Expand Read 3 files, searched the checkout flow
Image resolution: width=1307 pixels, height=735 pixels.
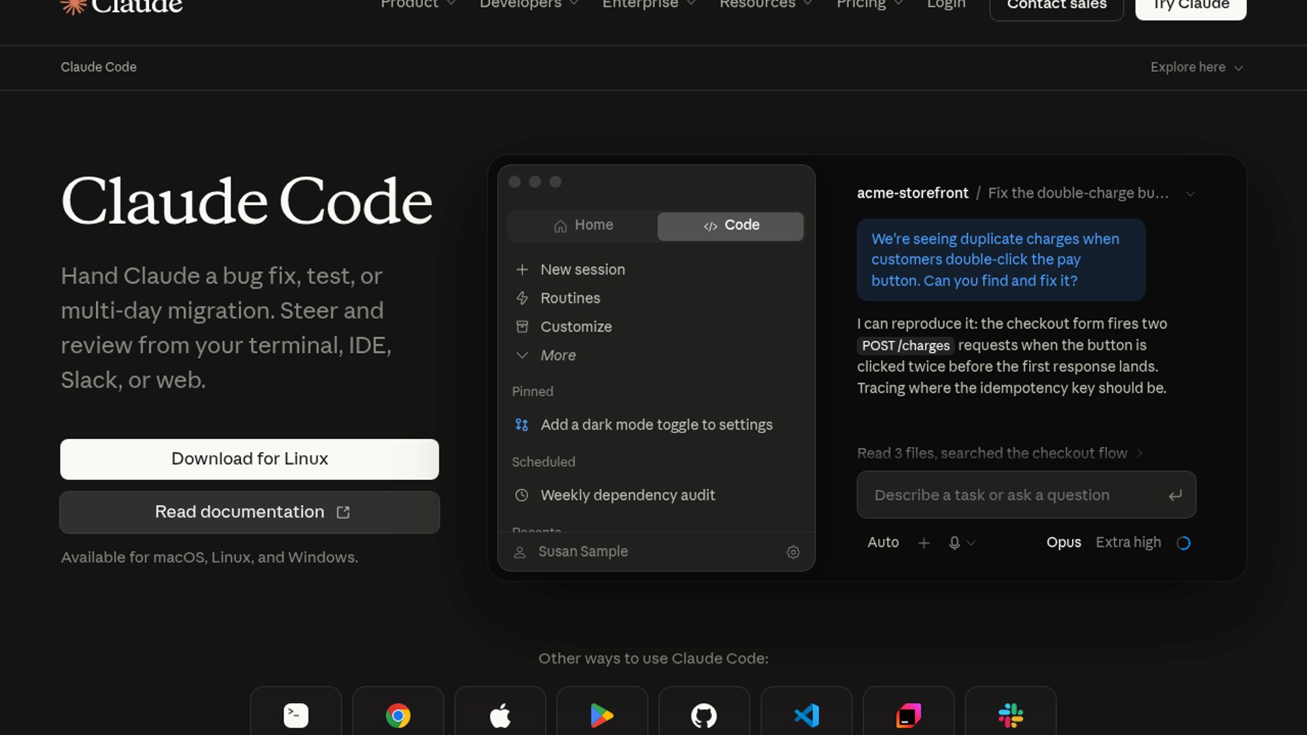coord(999,453)
